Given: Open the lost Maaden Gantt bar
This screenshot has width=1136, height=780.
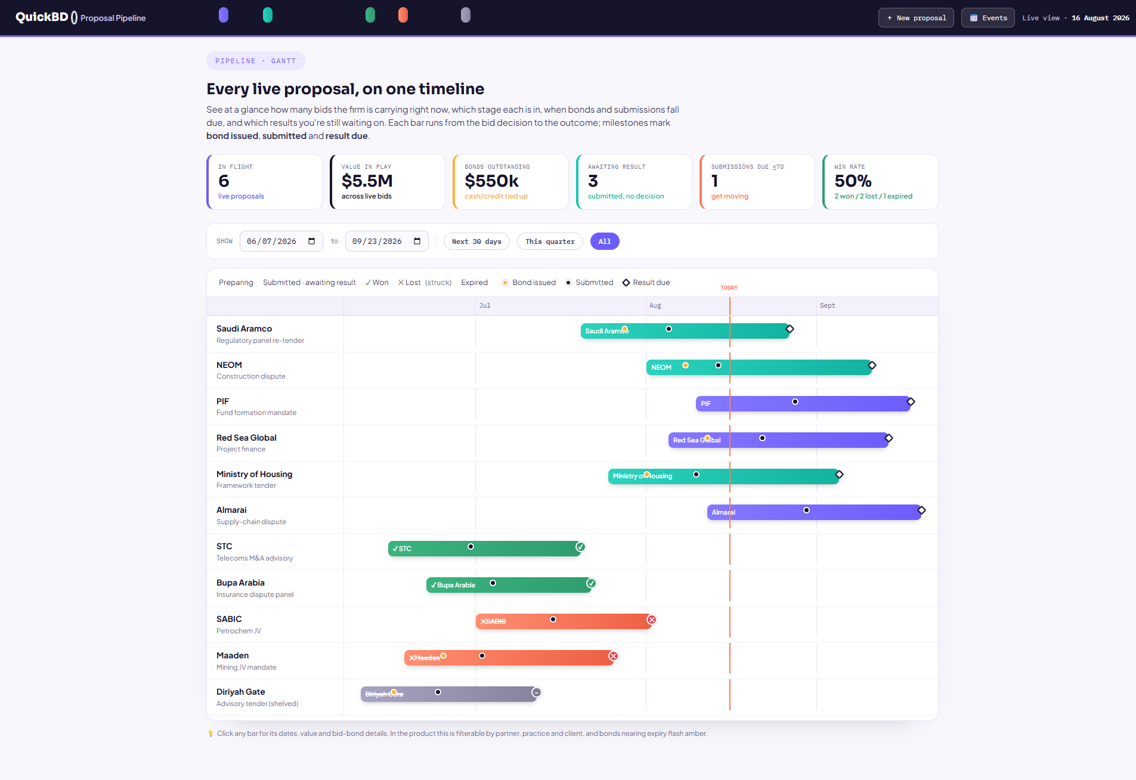Looking at the screenshot, I should tap(509, 658).
